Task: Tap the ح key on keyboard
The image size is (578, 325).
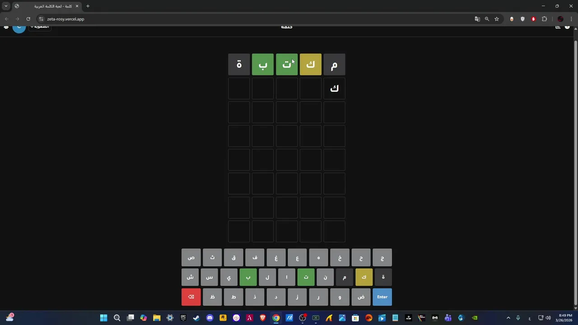Action: click(361, 258)
